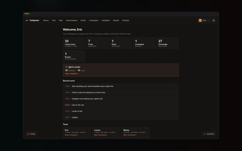Open Eric's workspace link

click(72, 135)
